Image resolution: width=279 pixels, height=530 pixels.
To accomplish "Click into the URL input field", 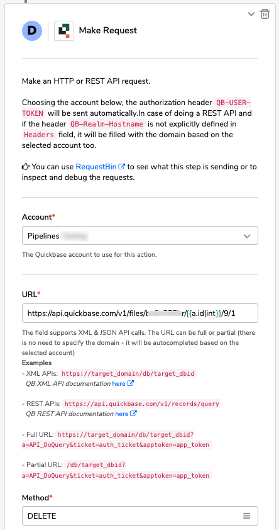I will (x=140, y=313).
